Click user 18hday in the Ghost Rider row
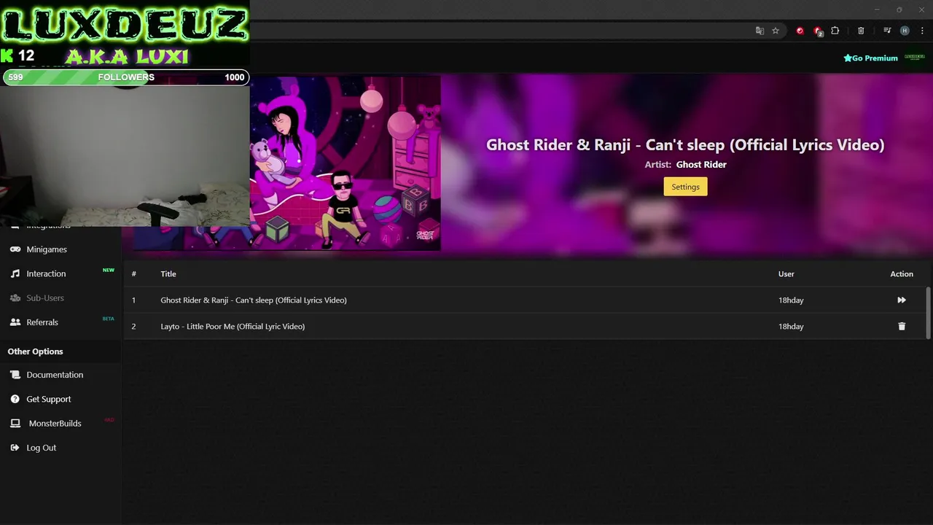This screenshot has height=525, width=933. [791, 300]
